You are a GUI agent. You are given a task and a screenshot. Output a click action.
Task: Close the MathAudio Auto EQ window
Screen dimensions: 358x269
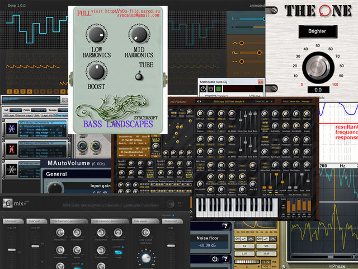click(x=260, y=82)
